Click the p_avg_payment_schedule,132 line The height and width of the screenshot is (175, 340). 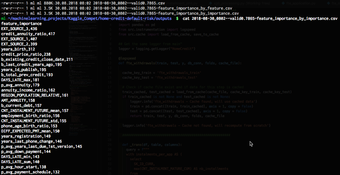click(30, 172)
